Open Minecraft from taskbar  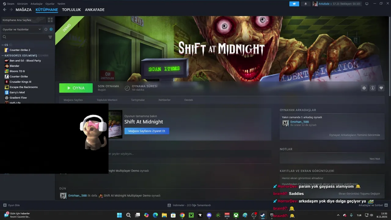(191, 215)
